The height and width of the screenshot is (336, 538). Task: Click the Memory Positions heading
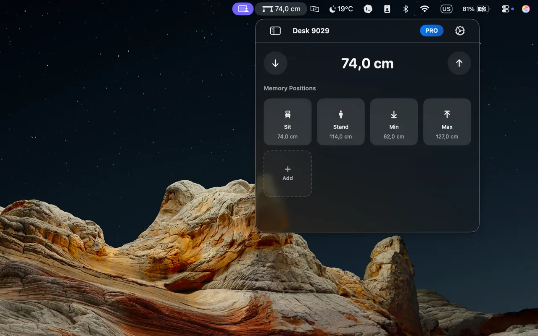pos(290,88)
